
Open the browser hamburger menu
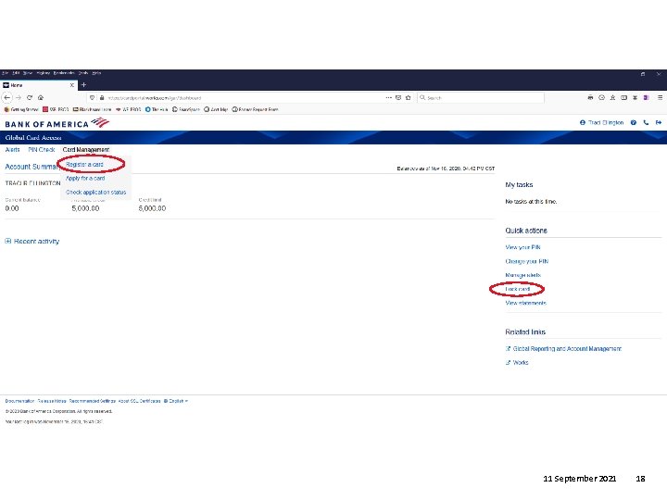pos(661,97)
